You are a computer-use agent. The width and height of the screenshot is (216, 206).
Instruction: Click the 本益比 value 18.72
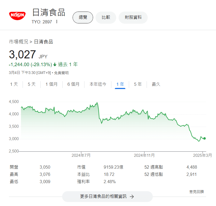[x=109, y=174]
